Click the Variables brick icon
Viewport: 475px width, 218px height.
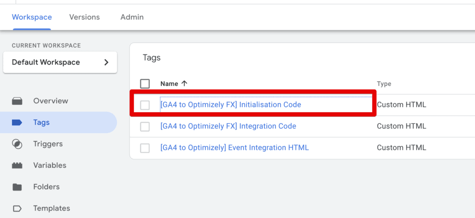(17, 166)
